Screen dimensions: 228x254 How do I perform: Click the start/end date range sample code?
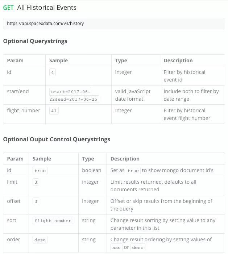pos(74,95)
